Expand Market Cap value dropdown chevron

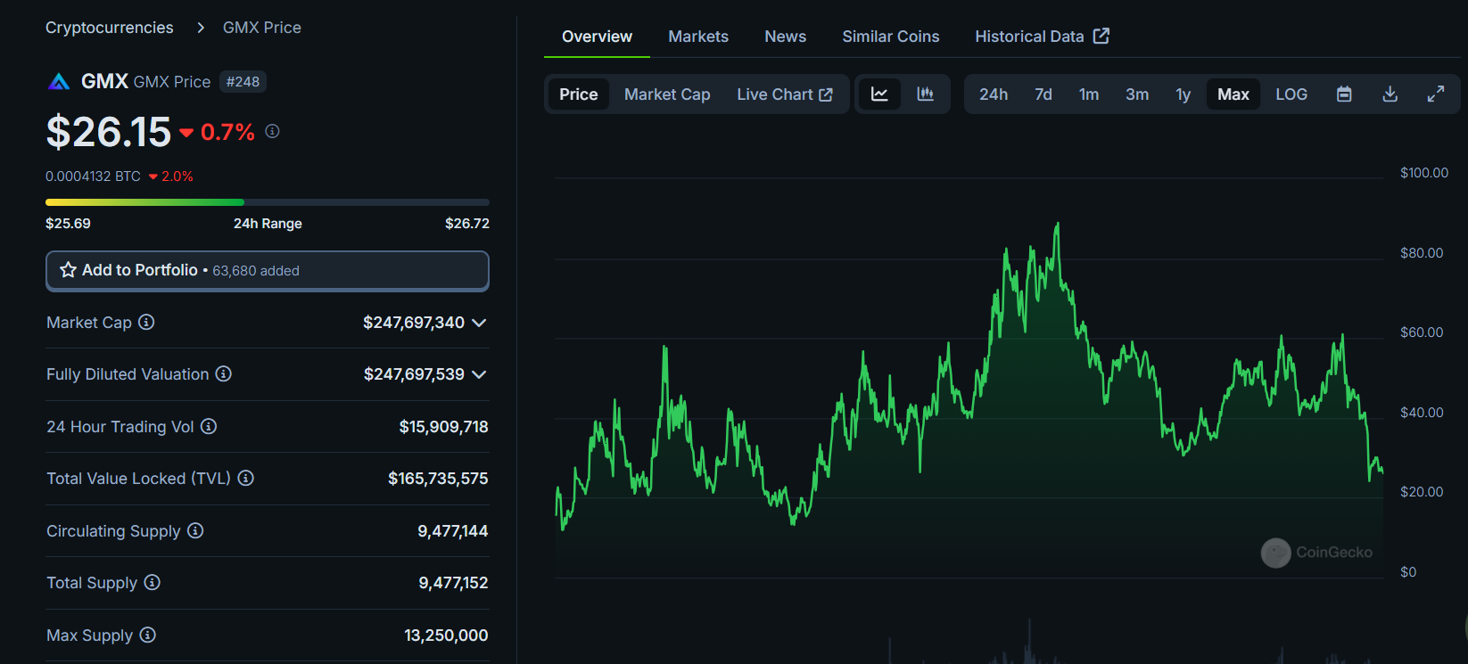[x=479, y=323]
